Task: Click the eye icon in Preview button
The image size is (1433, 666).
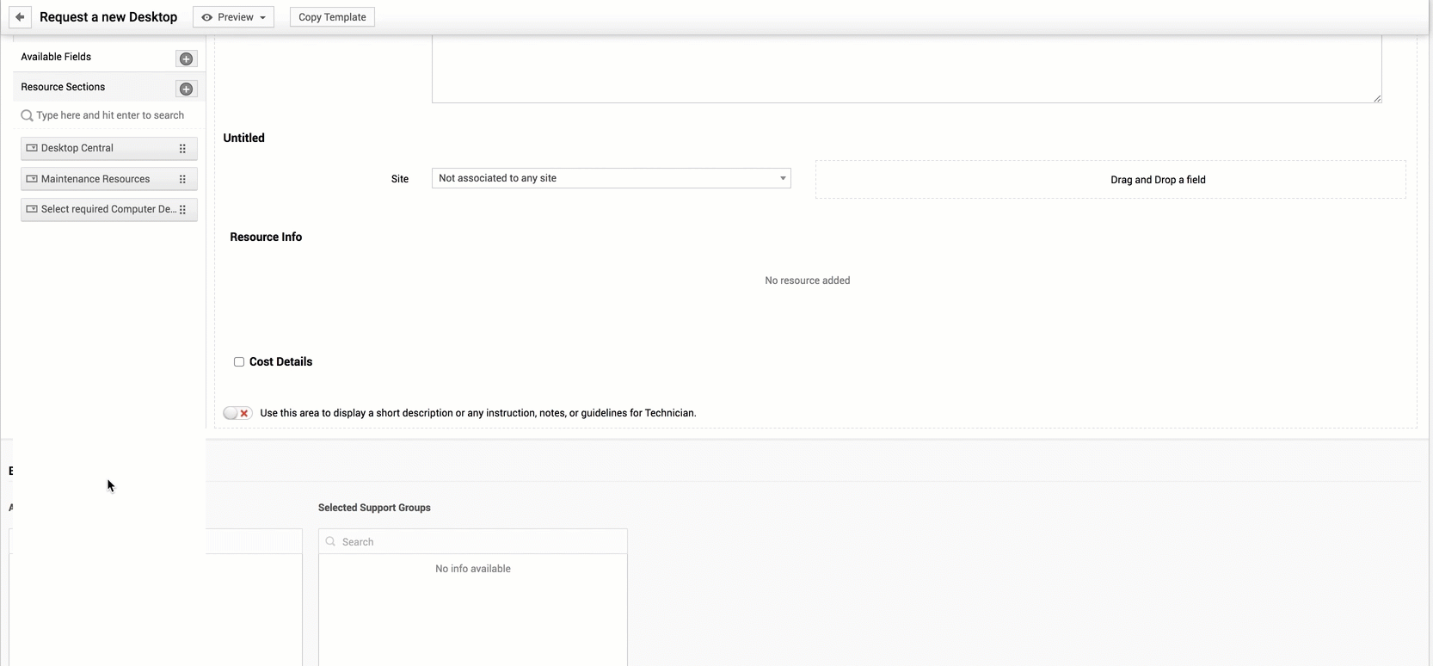Action: (x=206, y=17)
